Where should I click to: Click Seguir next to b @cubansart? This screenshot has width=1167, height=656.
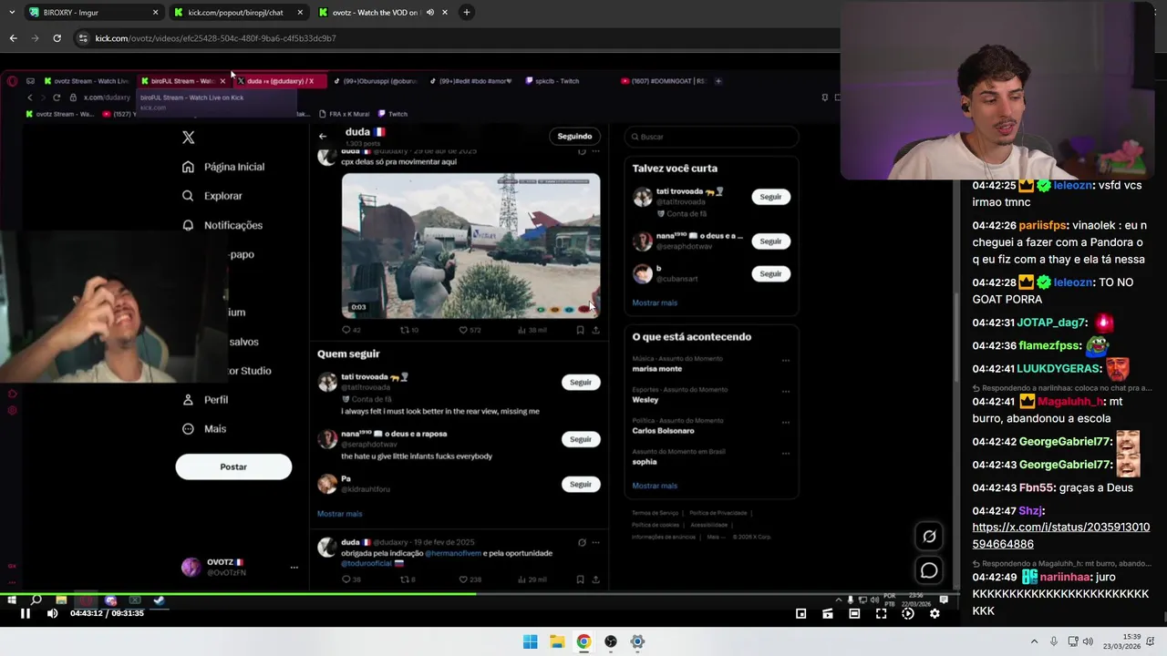pyautogui.click(x=770, y=273)
